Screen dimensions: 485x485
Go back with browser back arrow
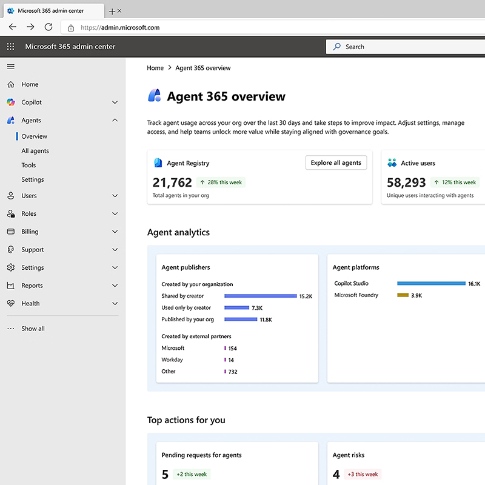click(x=13, y=27)
